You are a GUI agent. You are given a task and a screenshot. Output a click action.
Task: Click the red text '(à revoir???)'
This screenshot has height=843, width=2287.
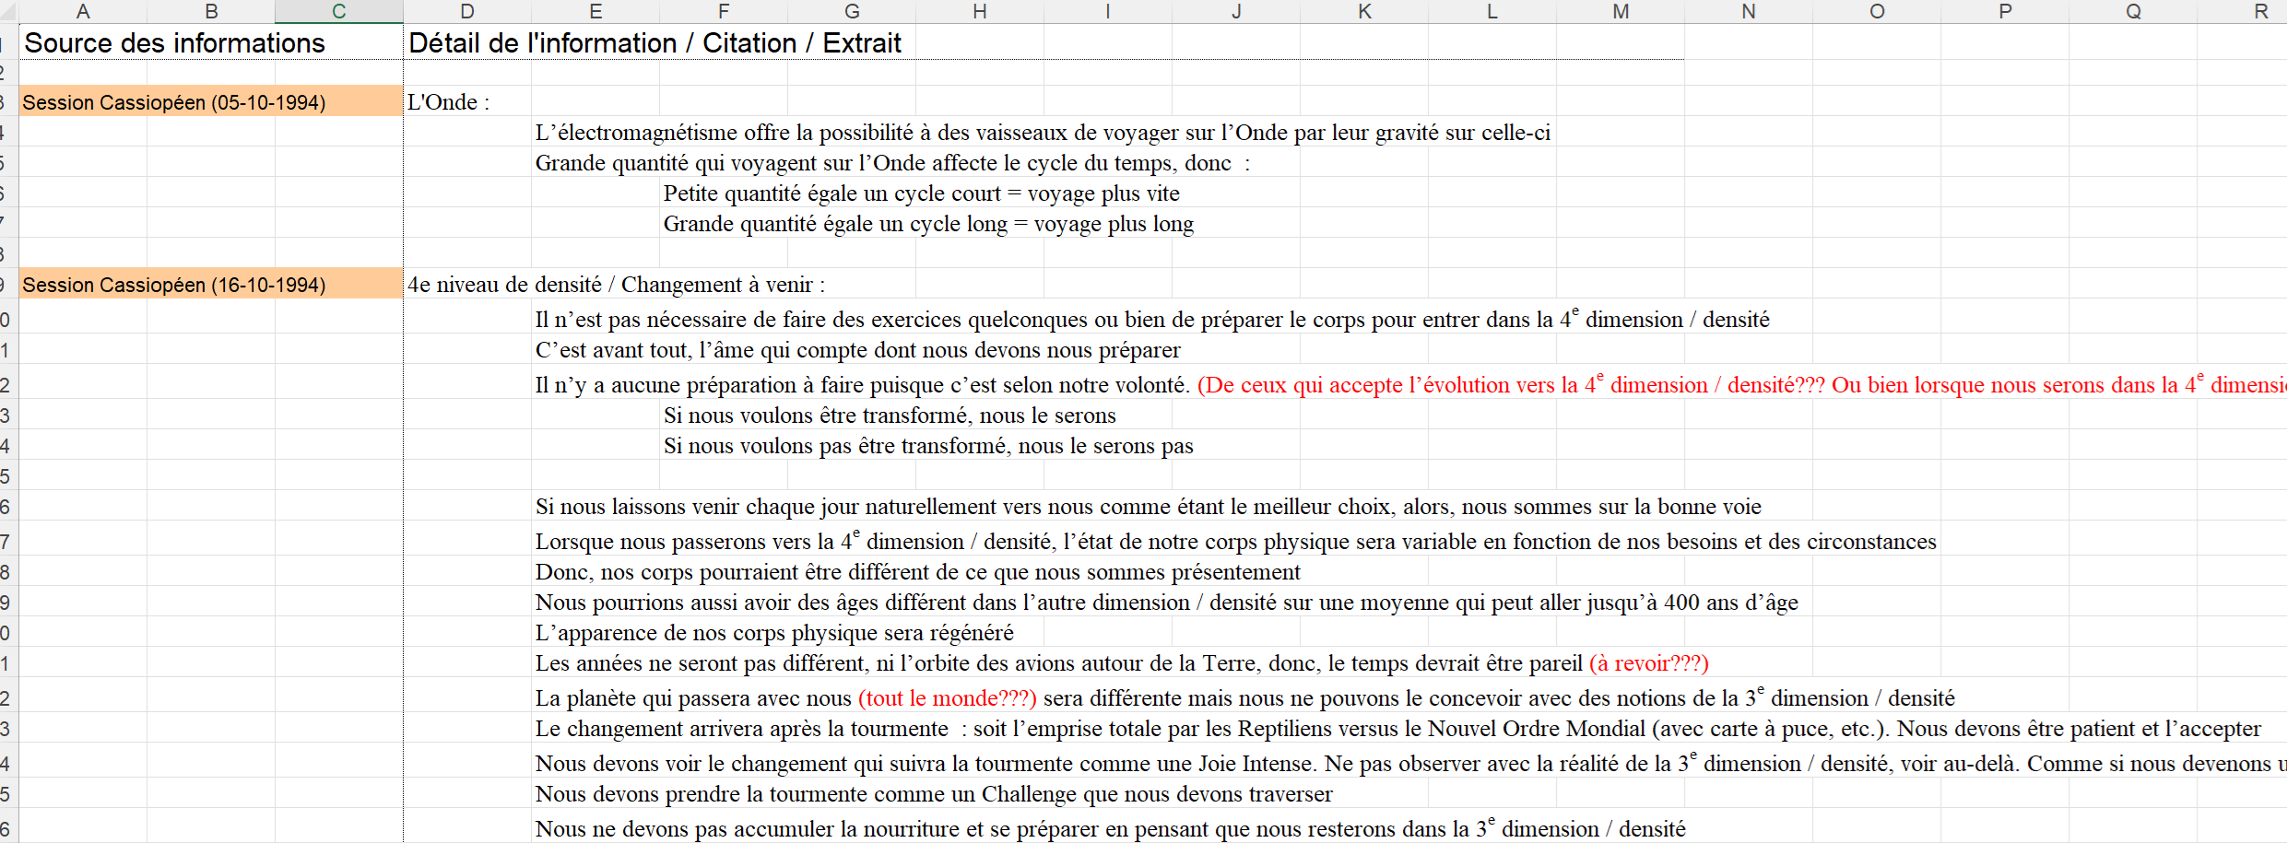[1648, 663]
